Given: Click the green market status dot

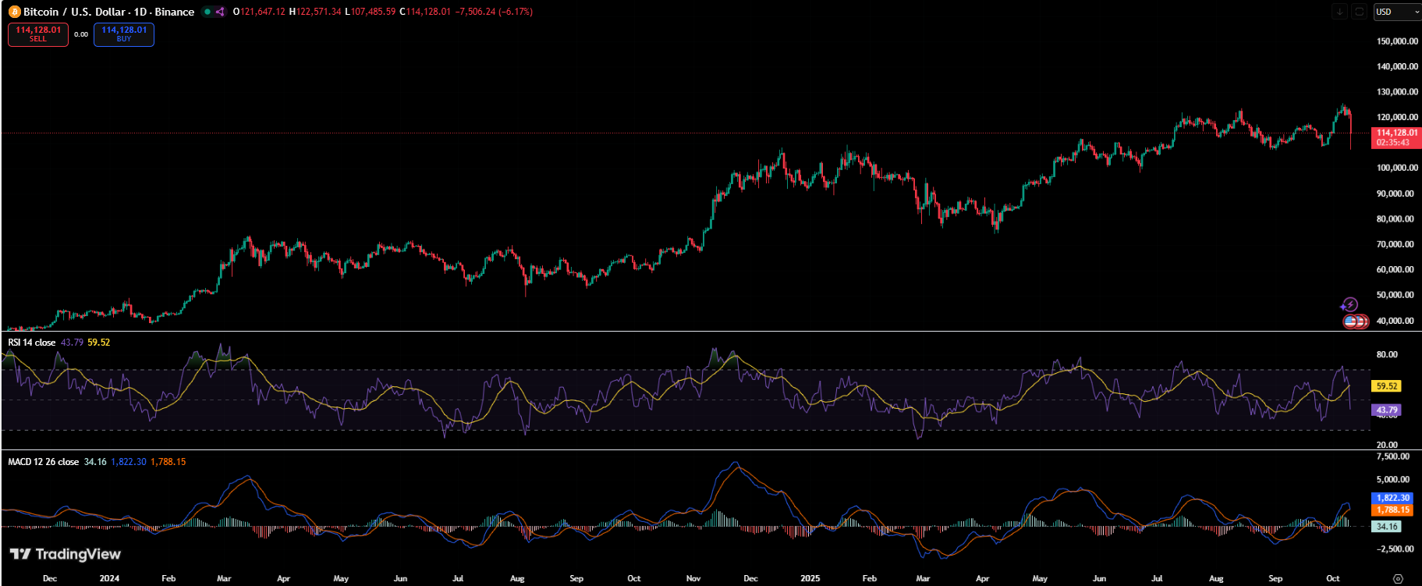Looking at the screenshot, I should tap(207, 12).
